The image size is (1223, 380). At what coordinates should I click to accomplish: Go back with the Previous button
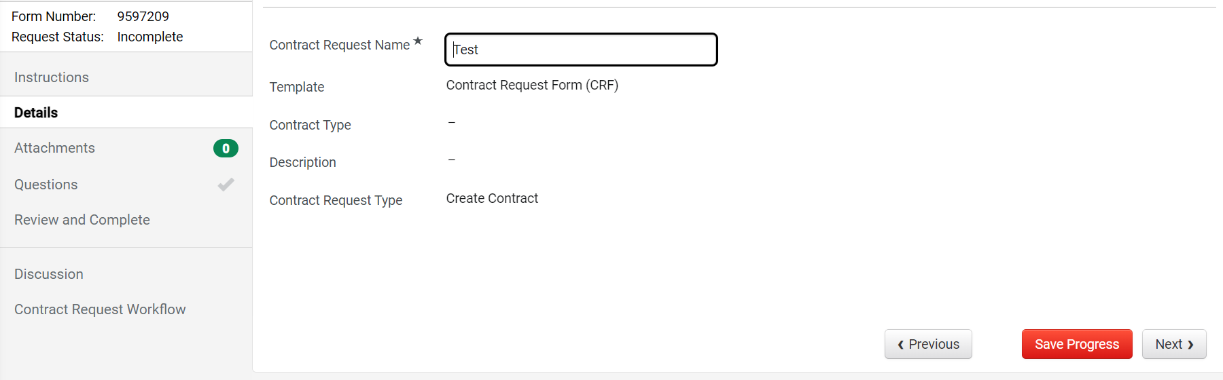click(928, 344)
